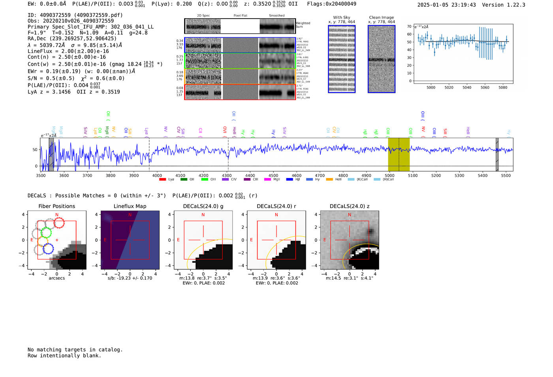
Task: Click the Flags:0x20400049 text
Action: pos(332,4)
